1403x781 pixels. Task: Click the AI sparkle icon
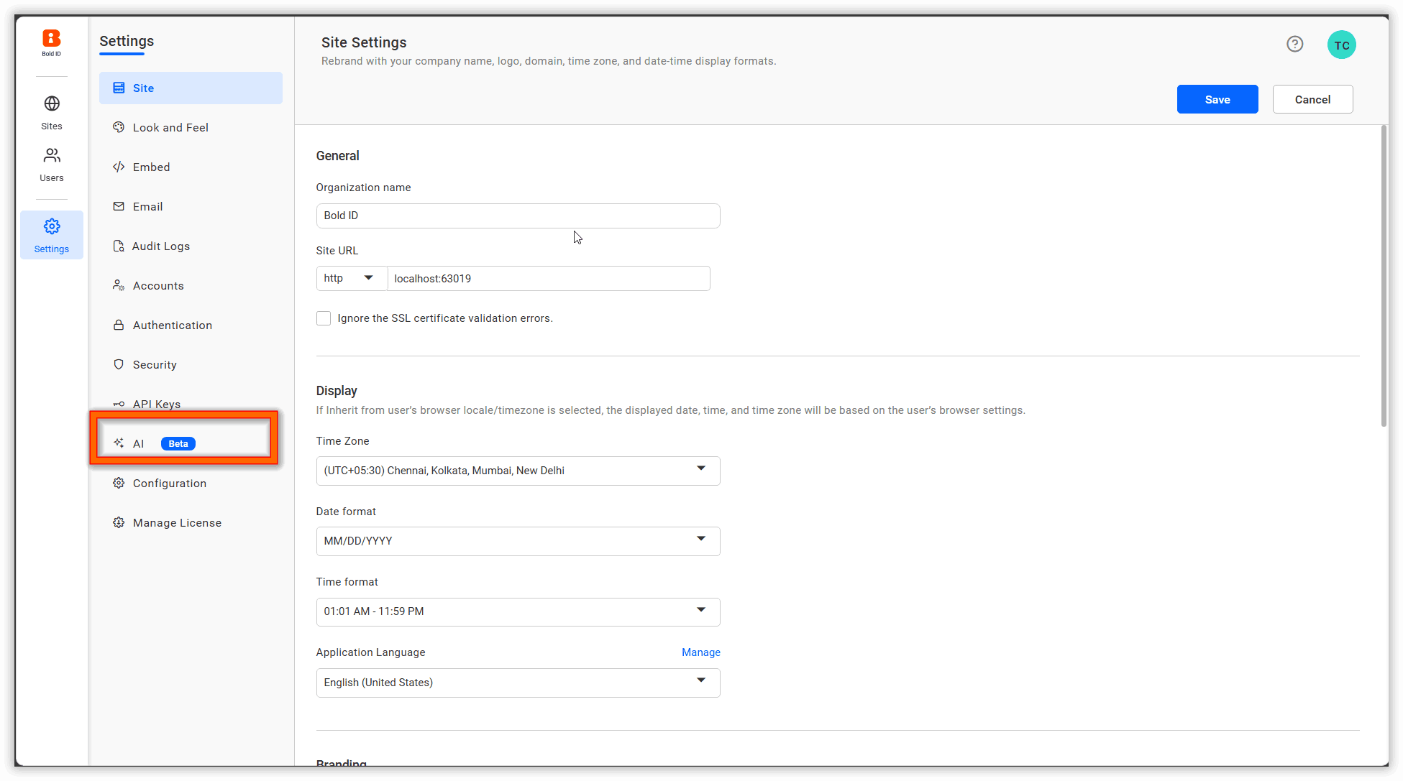[119, 443]
